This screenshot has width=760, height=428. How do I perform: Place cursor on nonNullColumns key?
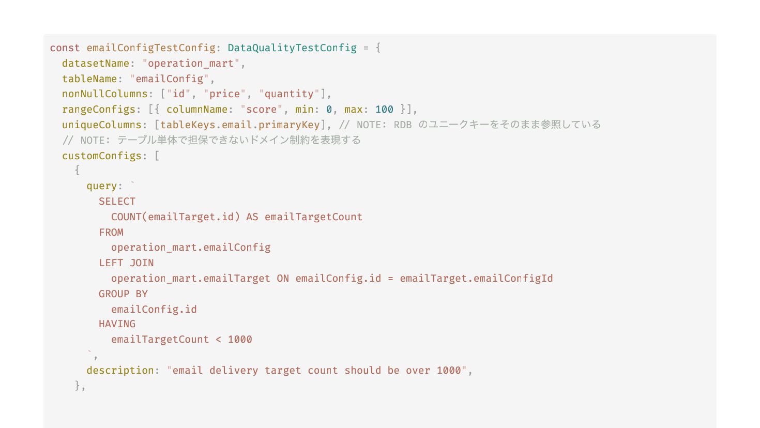click(105, 94)
